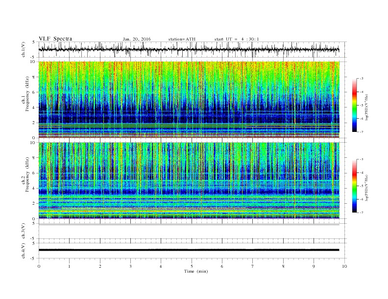This screenshot has height=299, width=388.
Task: Click time axis tick label "8"
Action: (283, 266)
